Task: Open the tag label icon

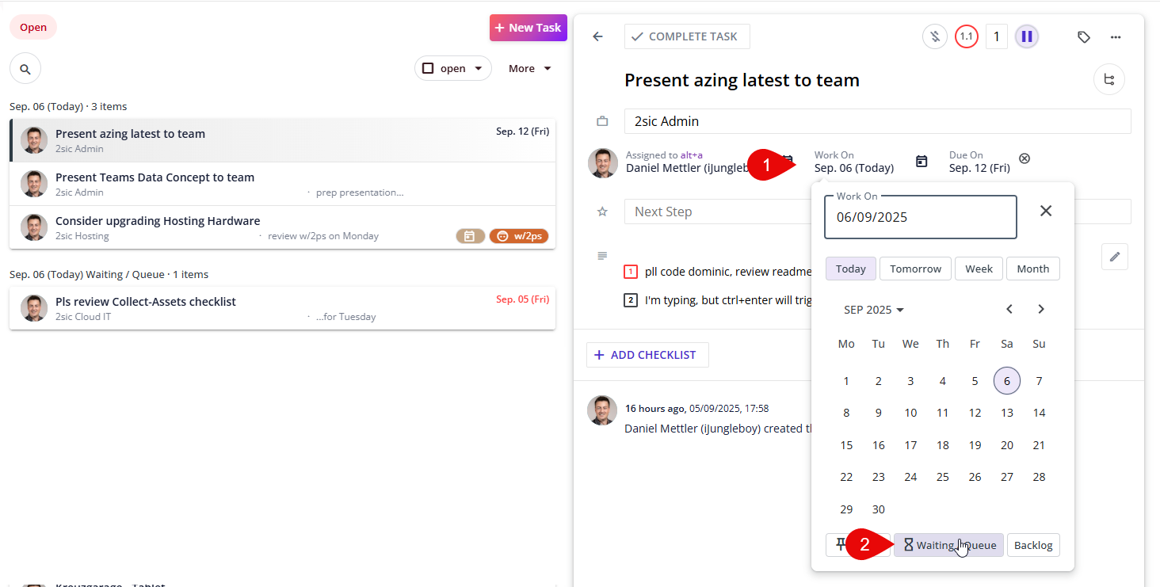Action: [x=1084, y=36]
